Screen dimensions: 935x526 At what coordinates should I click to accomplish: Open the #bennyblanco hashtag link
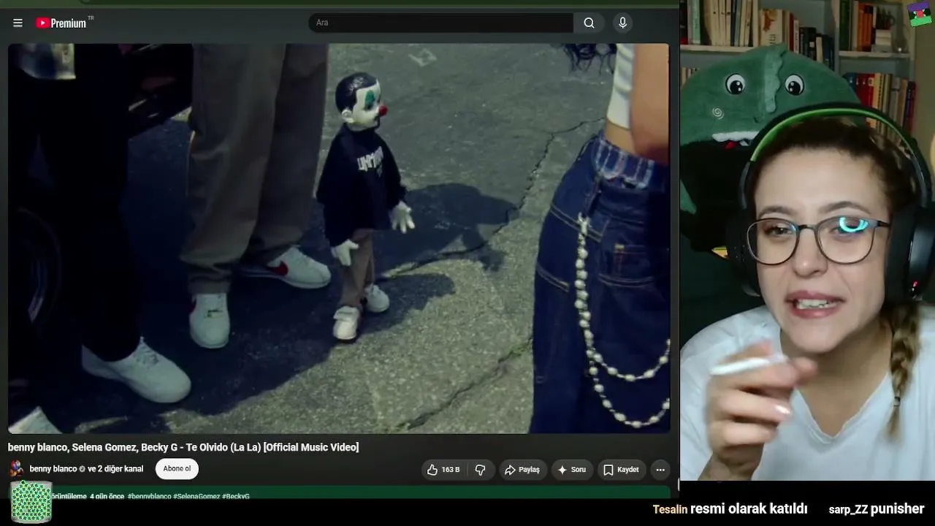(x=149, y=497)
